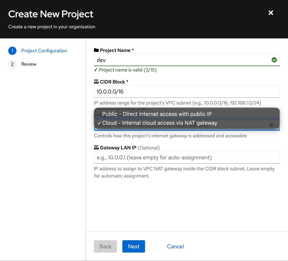Image resolution: width=288 pixels, height=261 pixels.
Task: Click the X to dismiss the dialog
Action: [x=271, y=13]
